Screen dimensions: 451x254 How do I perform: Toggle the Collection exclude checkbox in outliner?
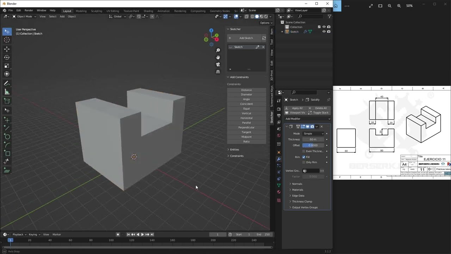(319, 27)
